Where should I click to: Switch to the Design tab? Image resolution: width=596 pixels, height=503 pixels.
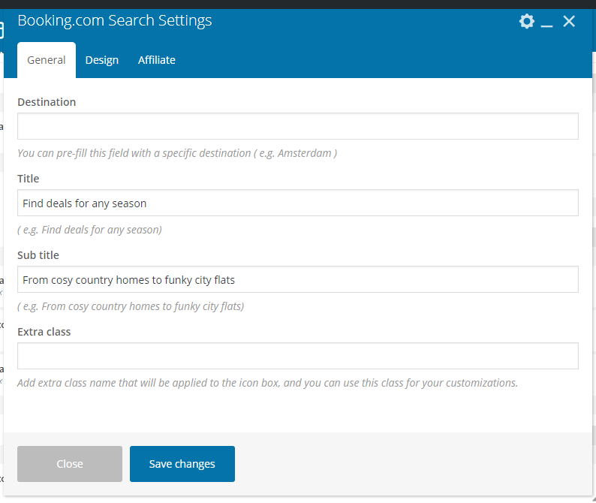(102, 60)
